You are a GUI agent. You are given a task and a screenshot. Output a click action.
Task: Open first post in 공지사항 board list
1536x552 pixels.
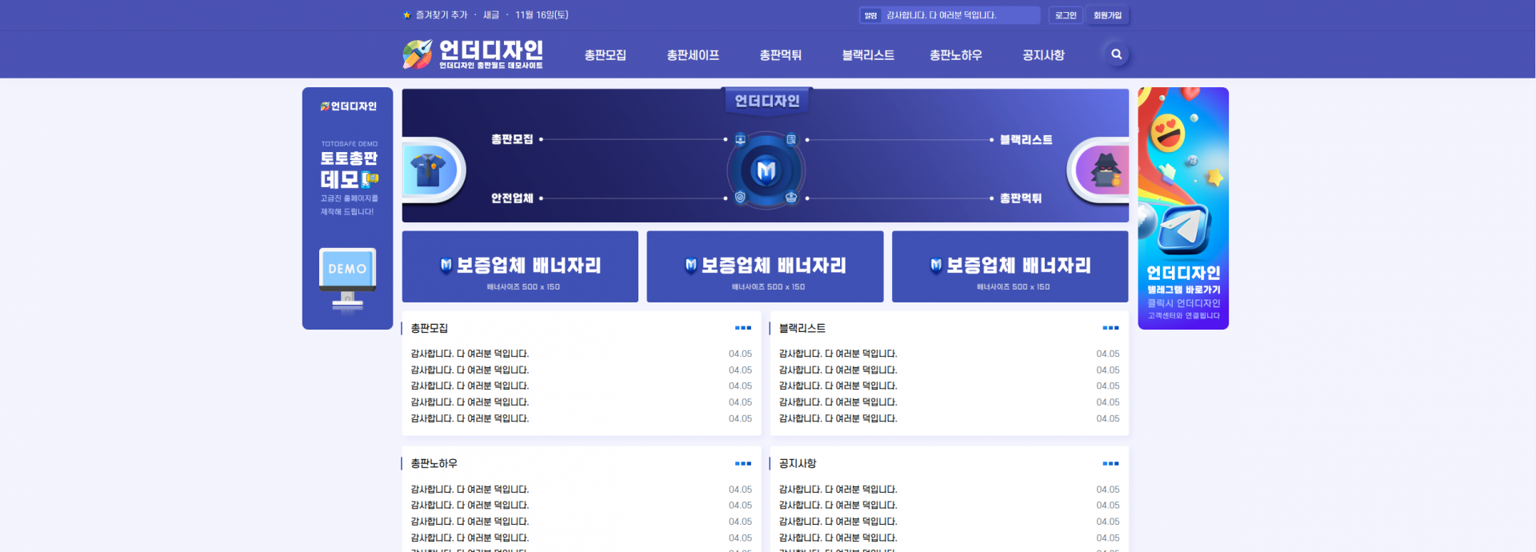click(838, 489)
